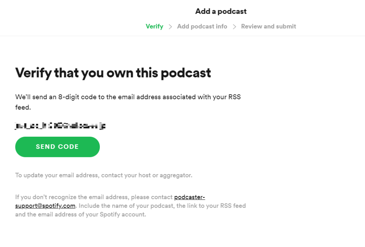
Task: Click the word feed. below the instruction
Action: pos(23,107)
